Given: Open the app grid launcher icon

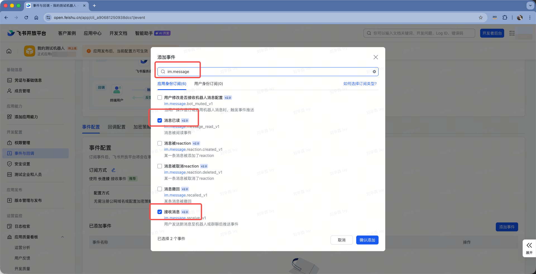Looking at the screenshot, I should [512, 33].
